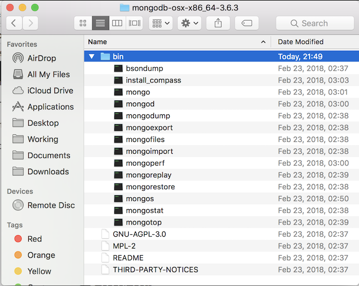Image resolution: width=359 pixels, height=286 pixels.
Task: Select the THIRD-PARTY-NOTICES document icon
Action: (105, 270)
